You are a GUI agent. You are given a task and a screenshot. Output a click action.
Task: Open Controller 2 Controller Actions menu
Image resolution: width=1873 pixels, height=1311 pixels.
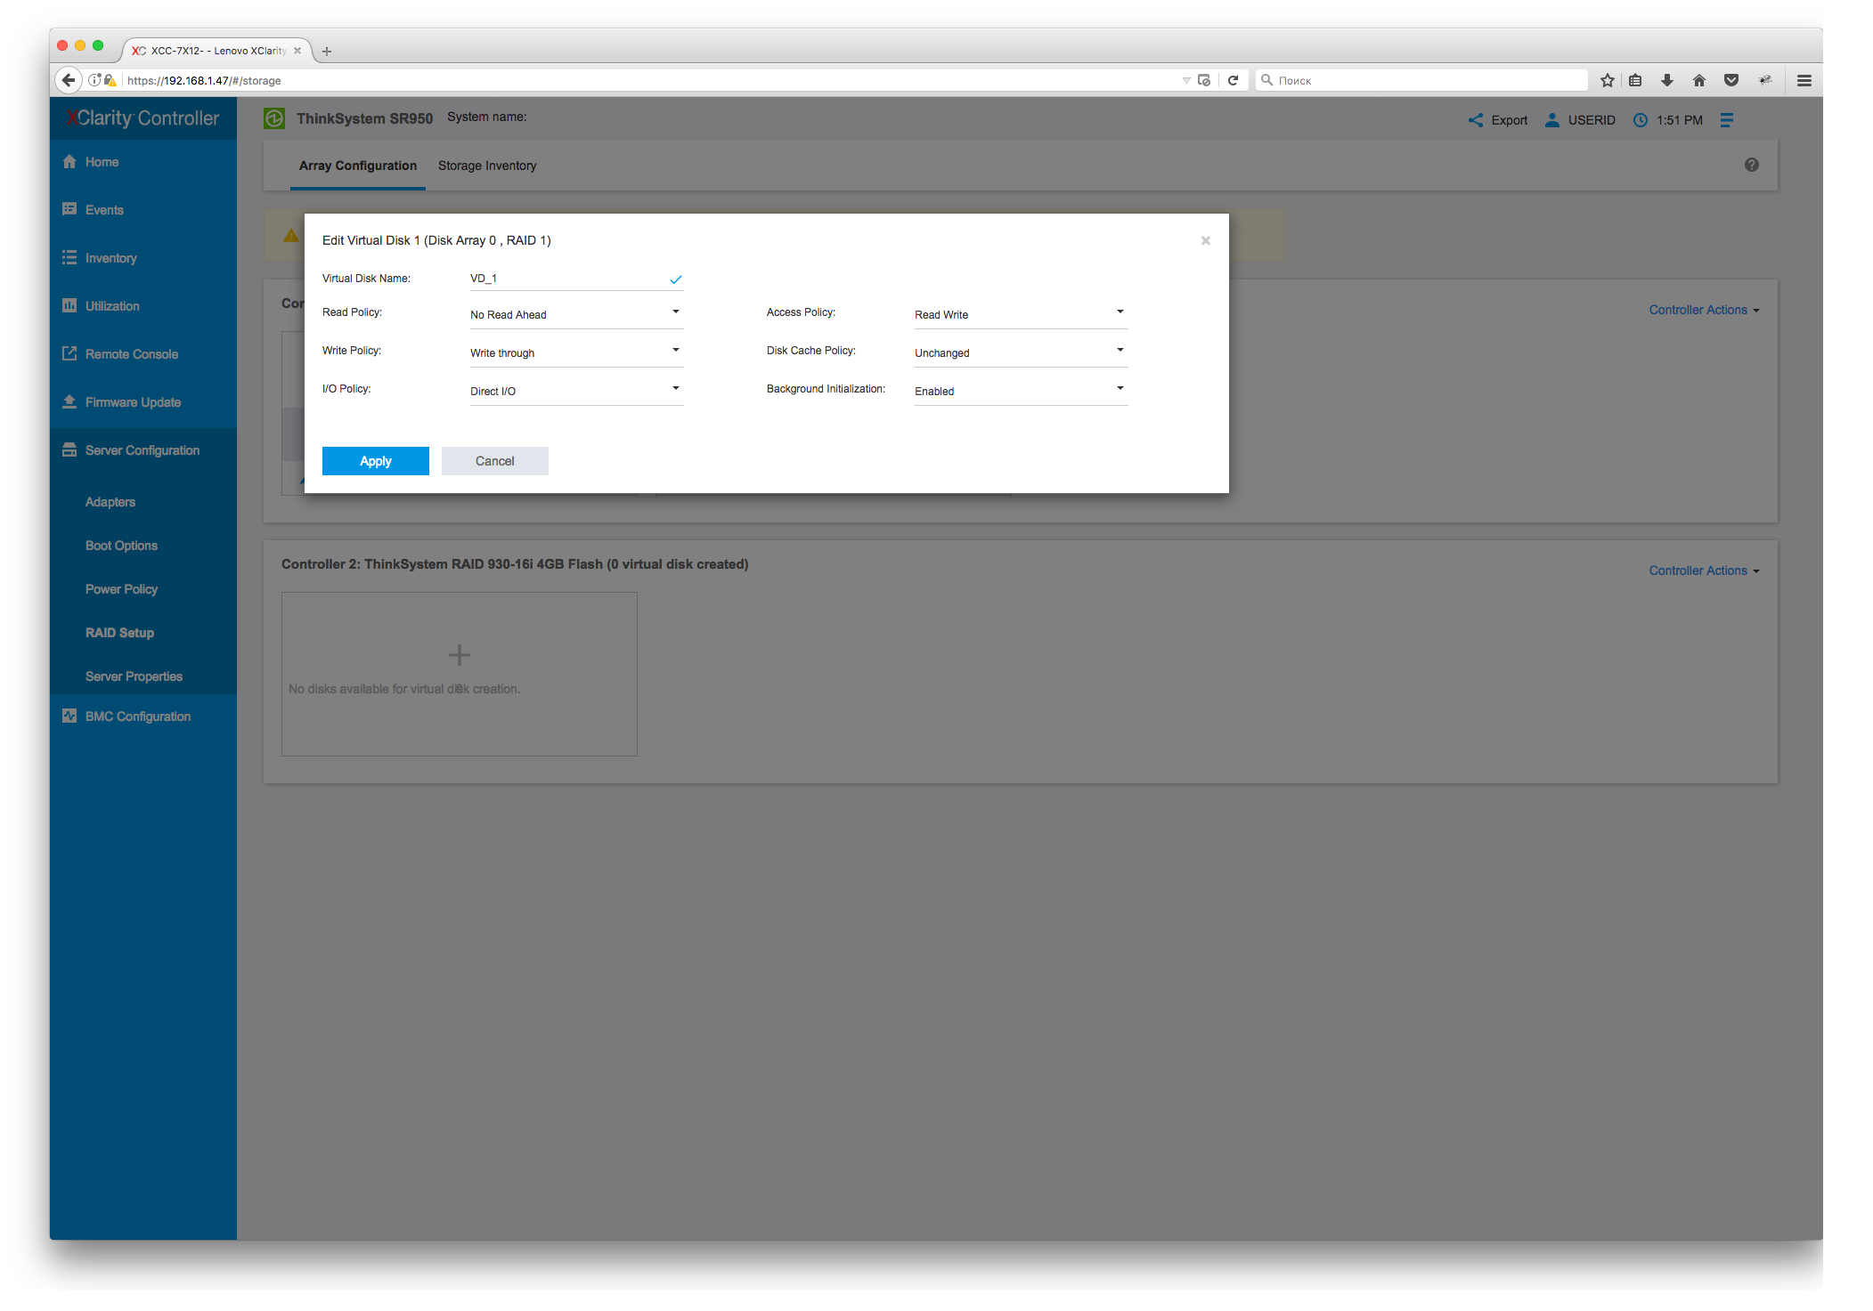click(x=1703, y=571)
